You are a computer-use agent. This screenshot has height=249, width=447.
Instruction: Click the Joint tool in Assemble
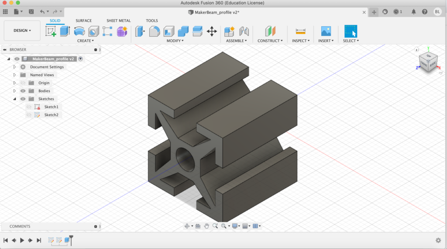[x=244, y=31]
